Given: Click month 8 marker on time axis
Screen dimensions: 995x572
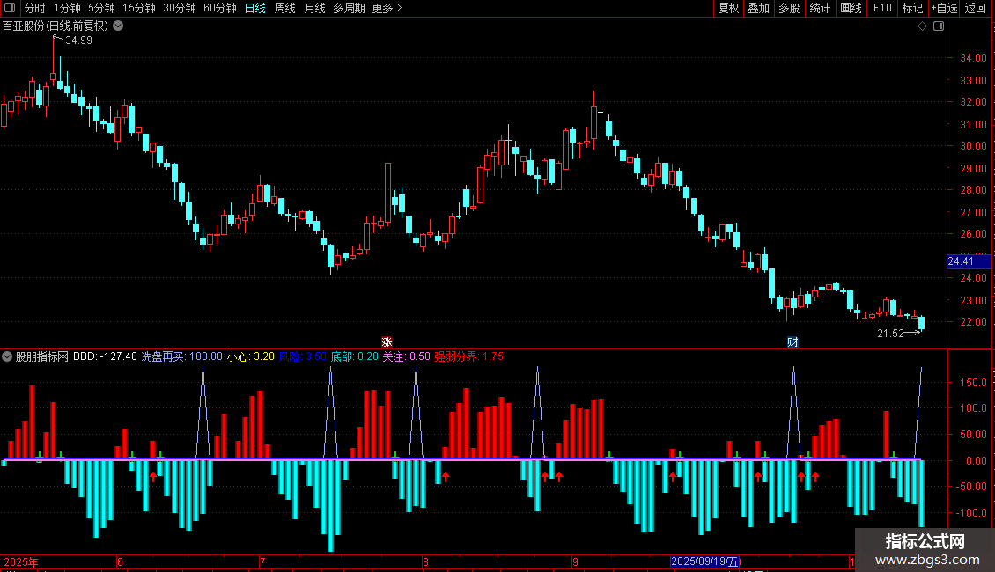Looking at the screenshot, I should click(x=425, y=561).
